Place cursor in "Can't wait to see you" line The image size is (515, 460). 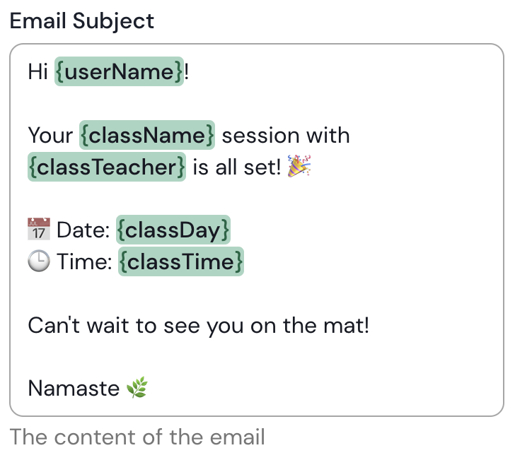(x=198, y=326)
